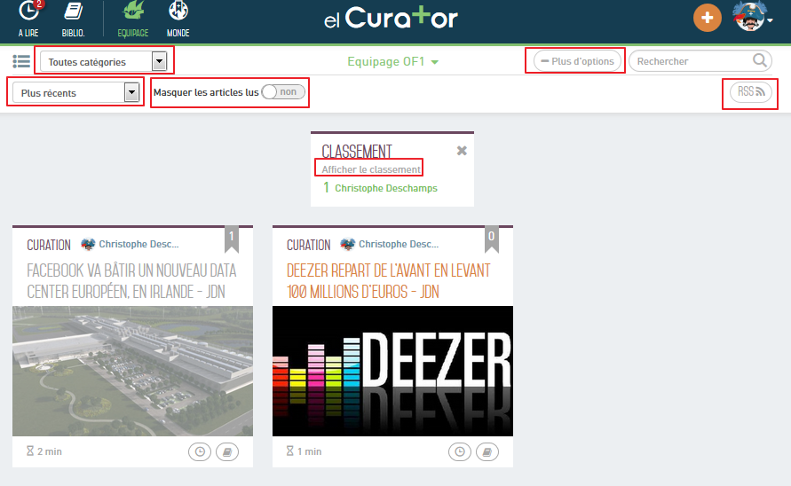Image resolution: width=791 pixels, height=486 pixels.
Task: Click the Deezer logo thumbnail
Action: pos(392,371)
